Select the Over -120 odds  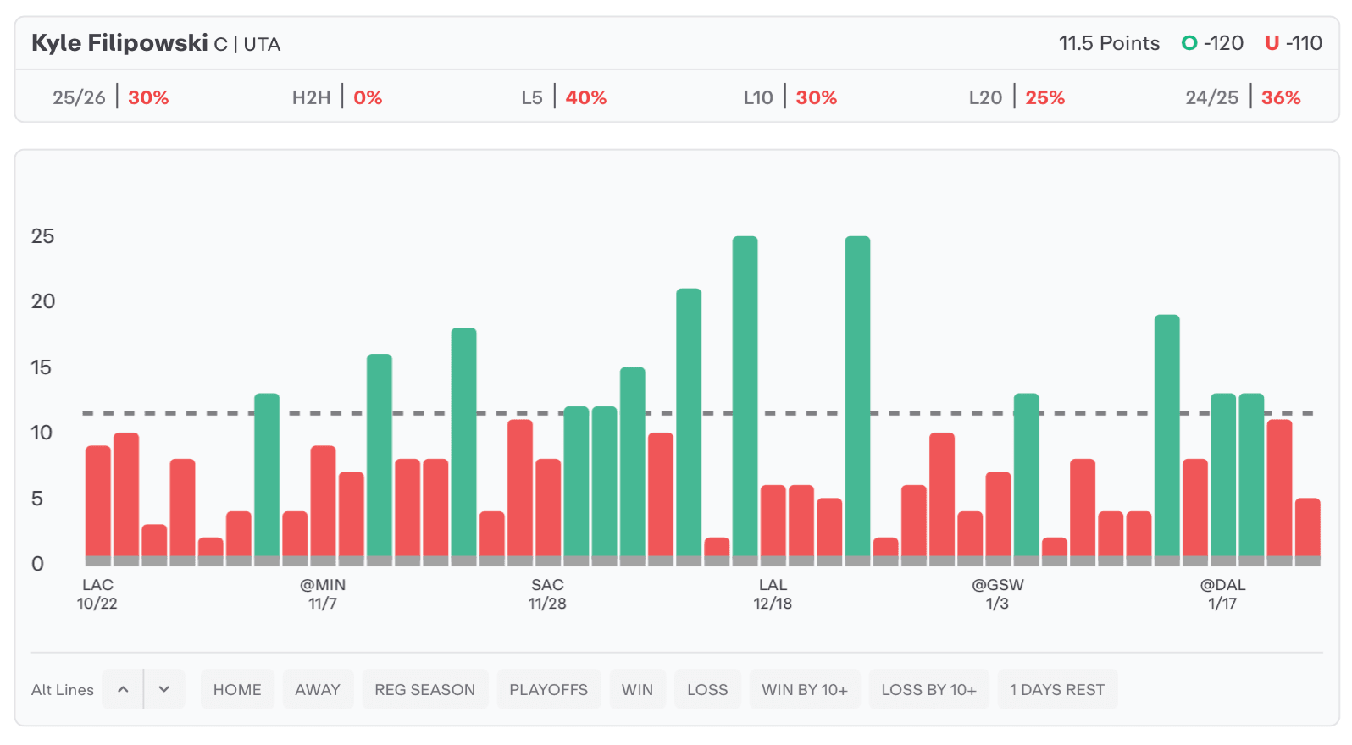coord(1213,43)
